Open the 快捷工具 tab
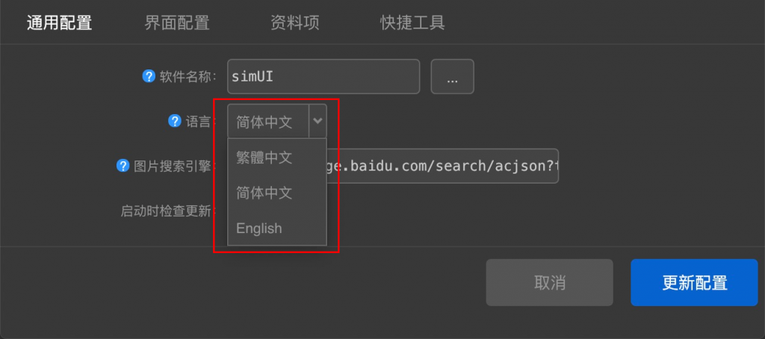Image resolution: width=765 pixels, height=339 pixels. (412, 22)
